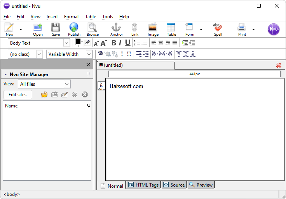Toggle italic text style
This screenshot has width=286, height=199.
click(x=120, y=43)
